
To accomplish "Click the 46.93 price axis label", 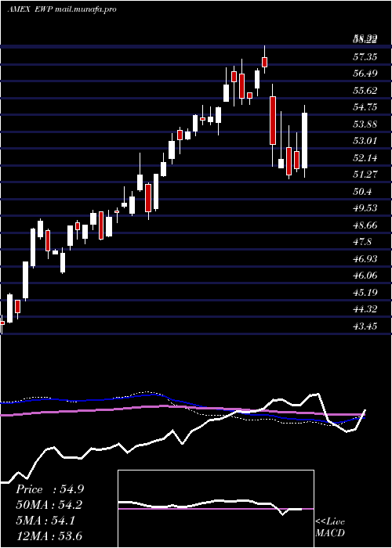I will [365, 259].
